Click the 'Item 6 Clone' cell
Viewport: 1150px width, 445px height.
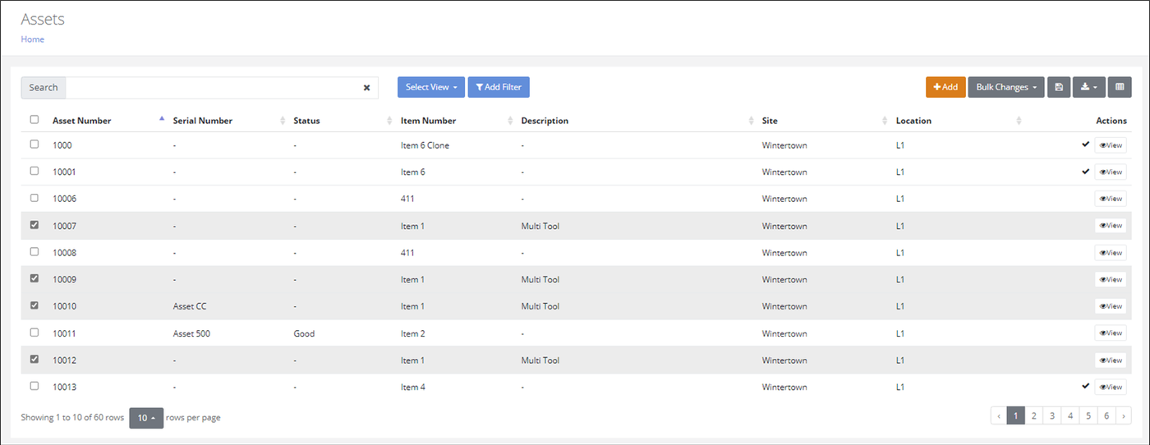pos(425,145)
